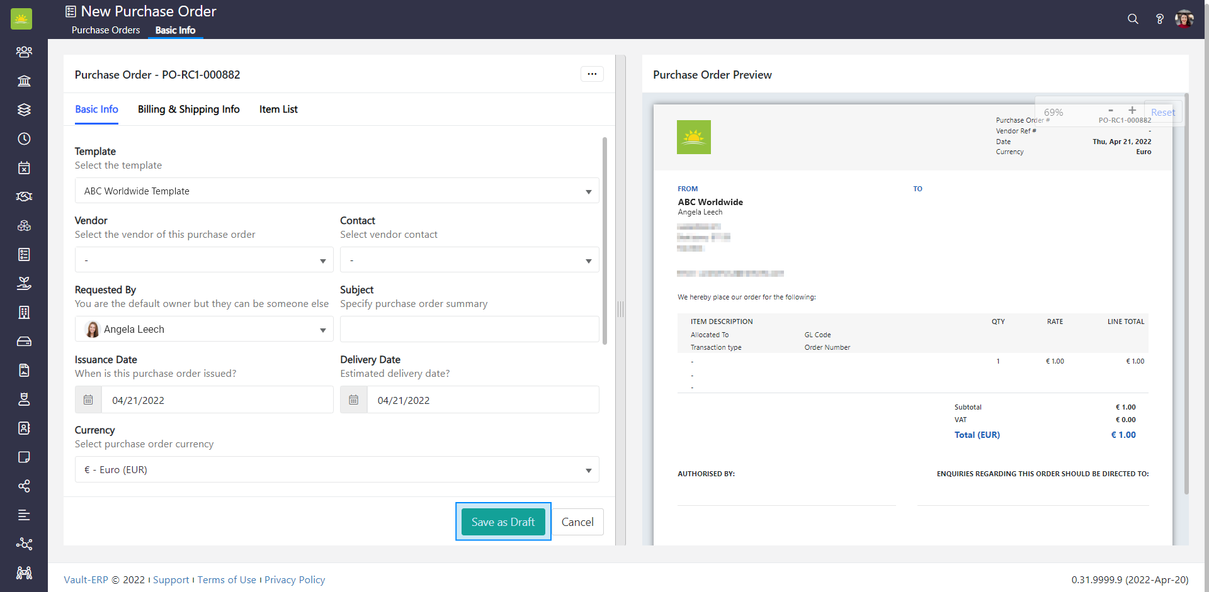Switch to the Item List tab
The image size is (1209, 592).
click(278, 109)
